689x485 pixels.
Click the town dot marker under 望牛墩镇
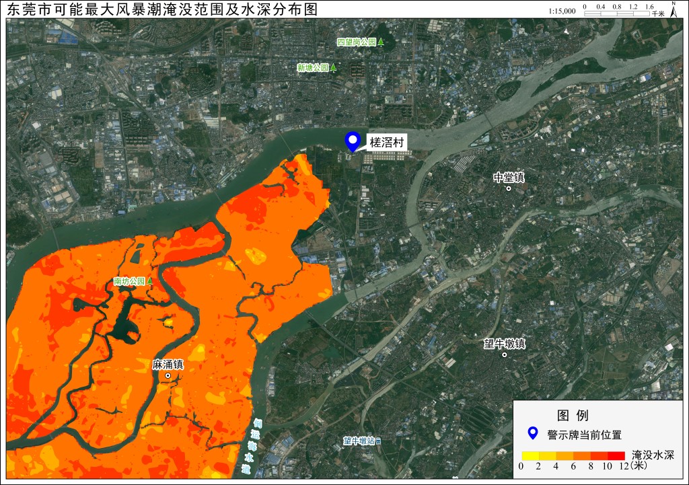(x=505, y=355)
